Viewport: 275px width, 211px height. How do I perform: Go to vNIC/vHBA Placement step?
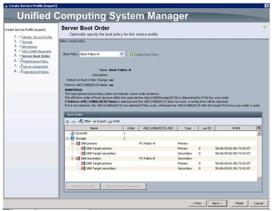coord(36,51)
